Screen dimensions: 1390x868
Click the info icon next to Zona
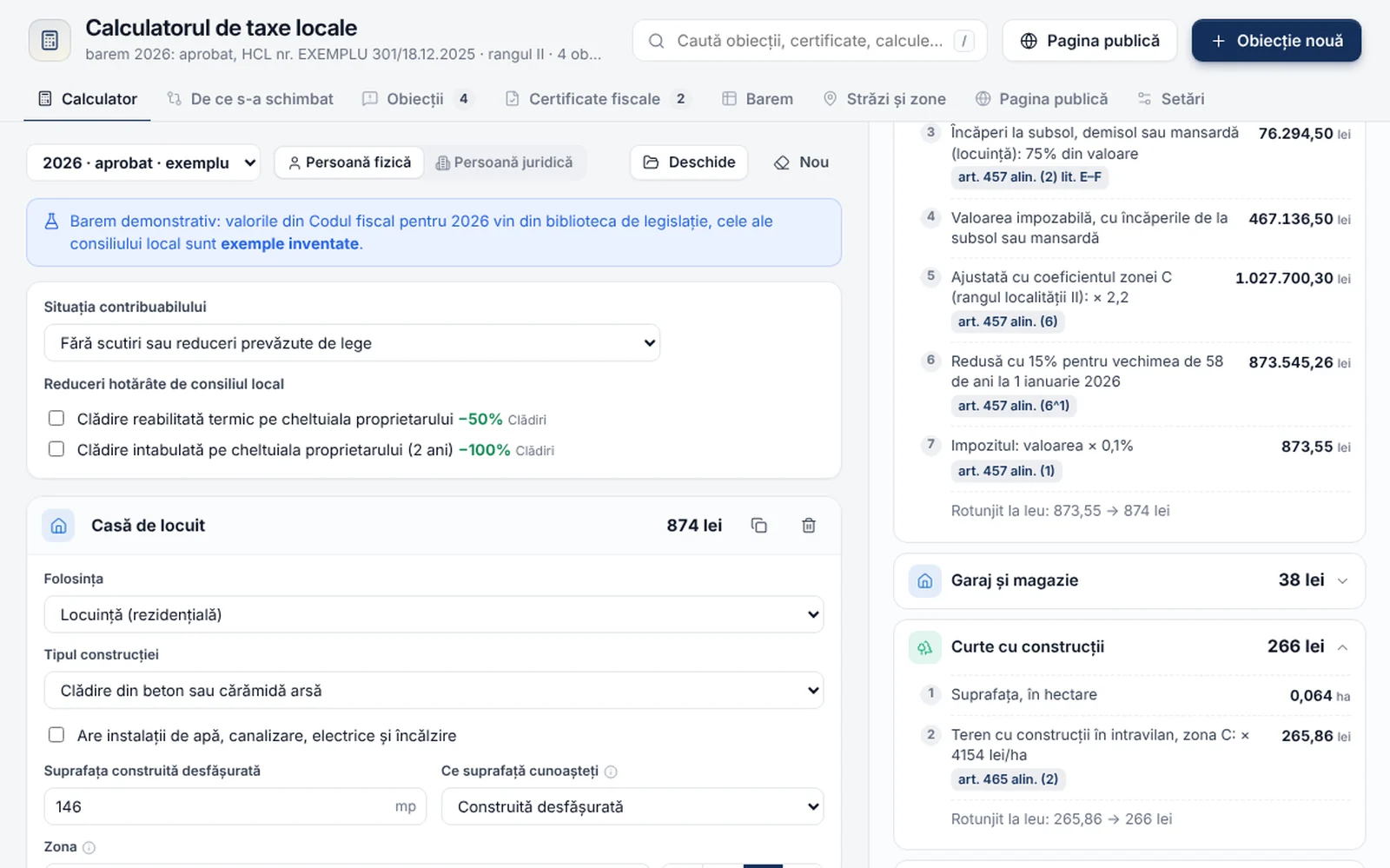(x=89, y=847)
